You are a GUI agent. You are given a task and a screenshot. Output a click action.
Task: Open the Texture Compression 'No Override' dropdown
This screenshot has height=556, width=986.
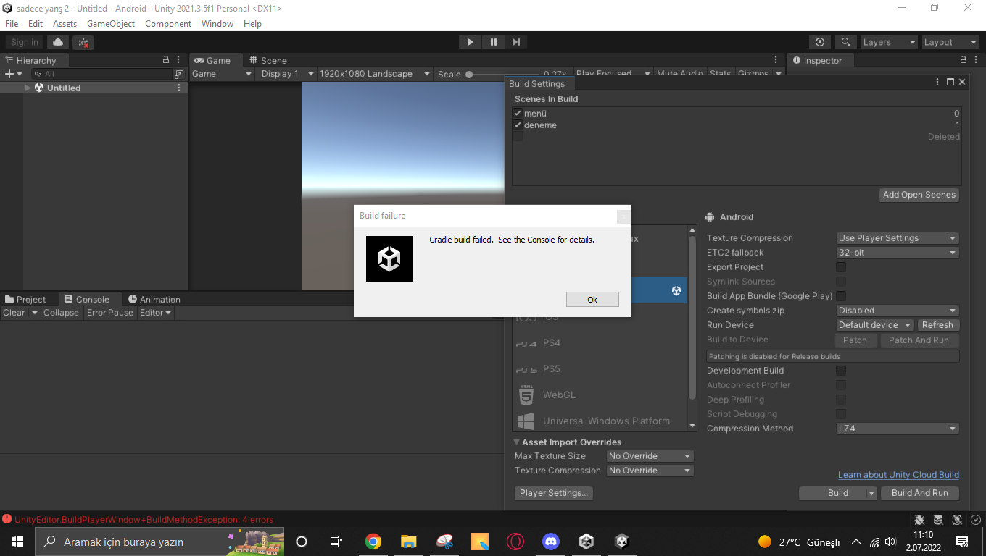click(650, 471)
